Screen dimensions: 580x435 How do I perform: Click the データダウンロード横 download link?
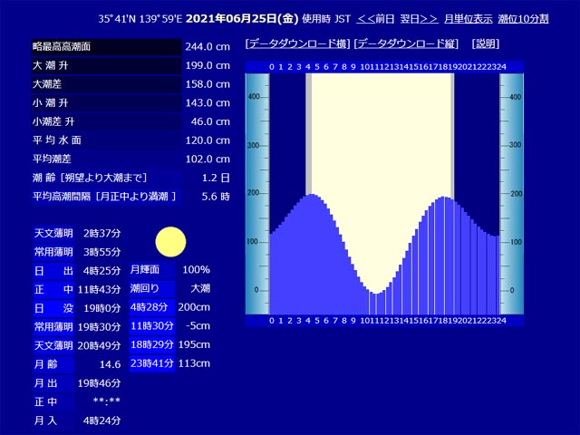tap(297, 44)
